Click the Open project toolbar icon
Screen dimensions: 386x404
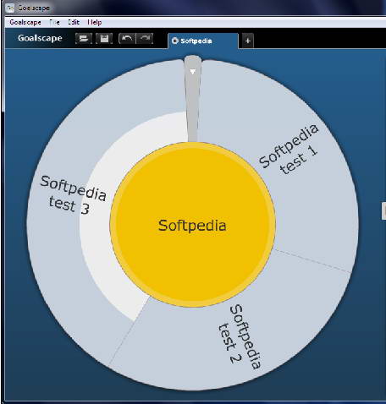tap(84, 38)
